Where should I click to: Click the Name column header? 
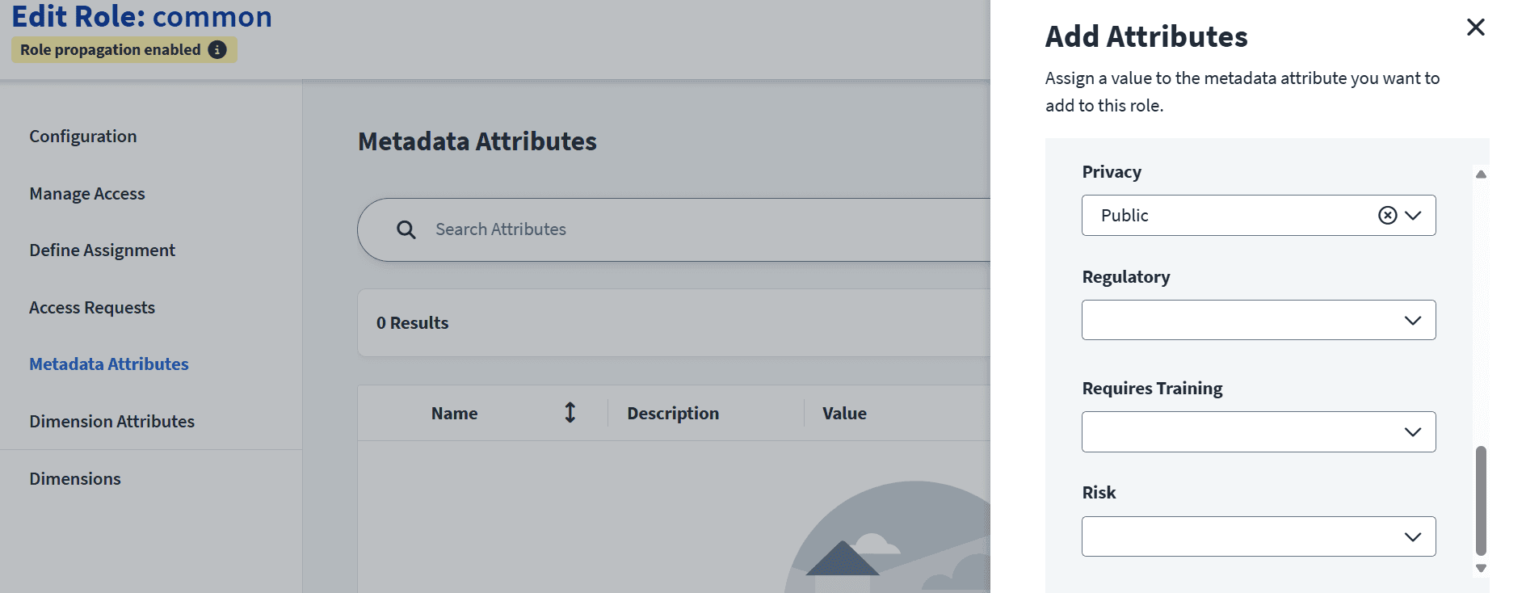pyautogui.click(x=455, y=414)
